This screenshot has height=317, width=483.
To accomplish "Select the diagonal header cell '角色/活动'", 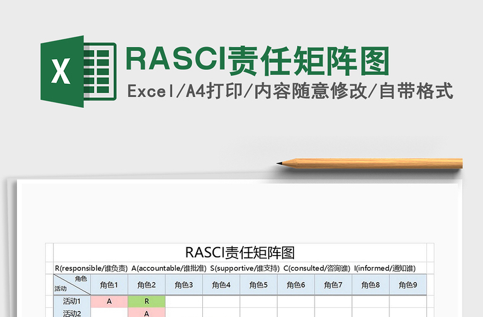I will [72, 284].
